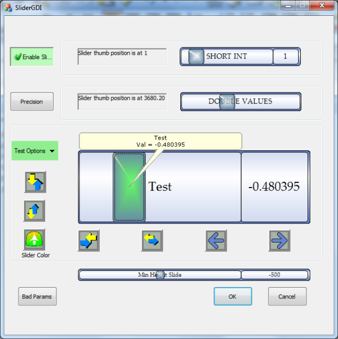Toggle the Enable Sli... checkbox
Viewport: 338px width, 339px height.
pyautogui.click(x=32, y=57)
